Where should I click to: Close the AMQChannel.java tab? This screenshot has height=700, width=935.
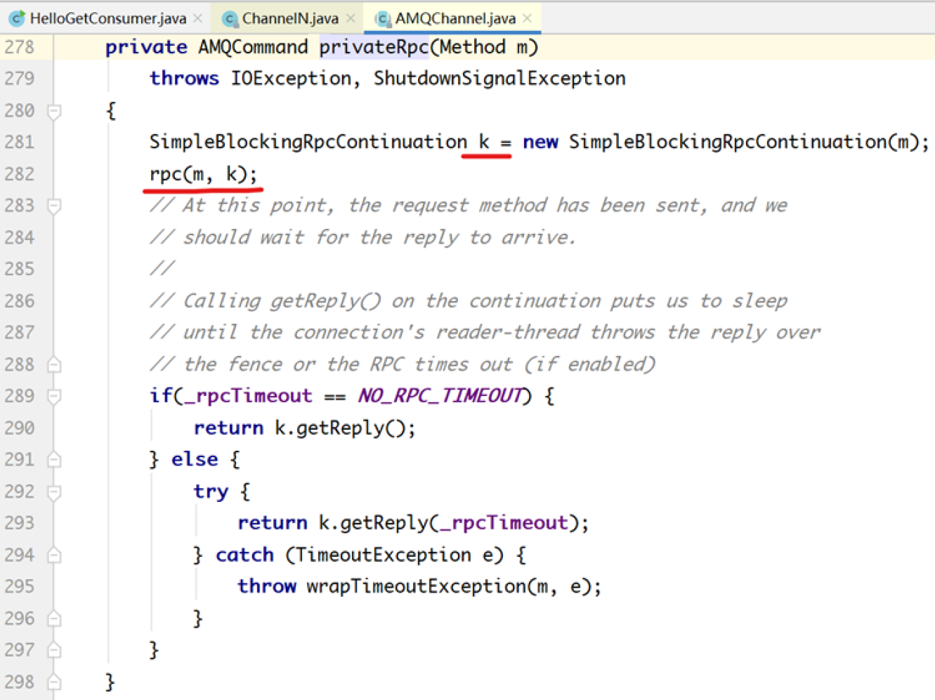[x=528, y=18]
